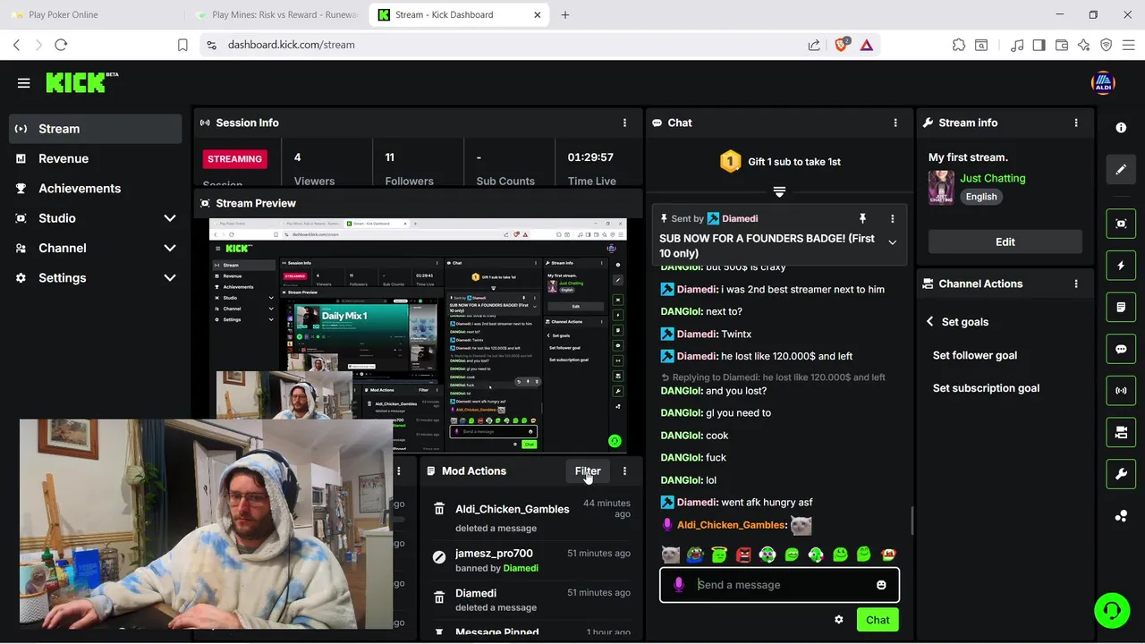
Task: Click the Brave Shields lion icon
Action: click(x=841, y=45)
